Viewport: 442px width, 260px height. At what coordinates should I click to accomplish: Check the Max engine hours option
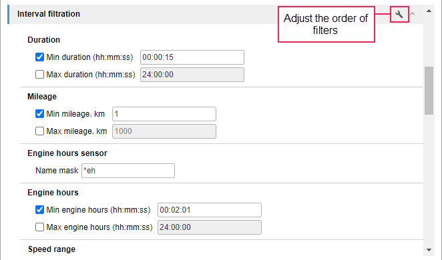click(40, 227)
